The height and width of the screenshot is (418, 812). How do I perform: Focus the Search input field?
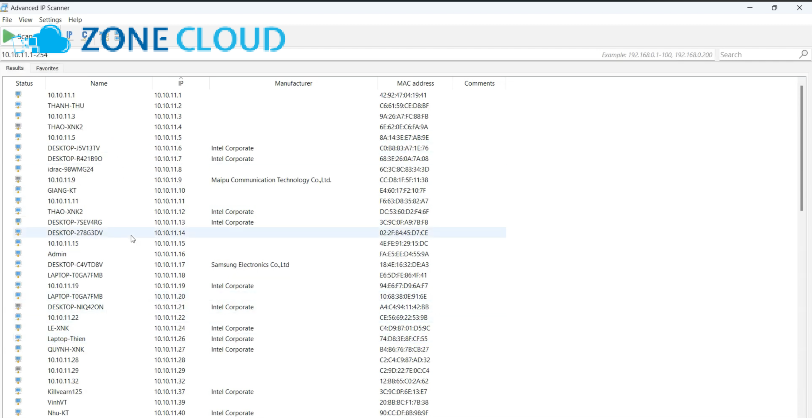758,55
